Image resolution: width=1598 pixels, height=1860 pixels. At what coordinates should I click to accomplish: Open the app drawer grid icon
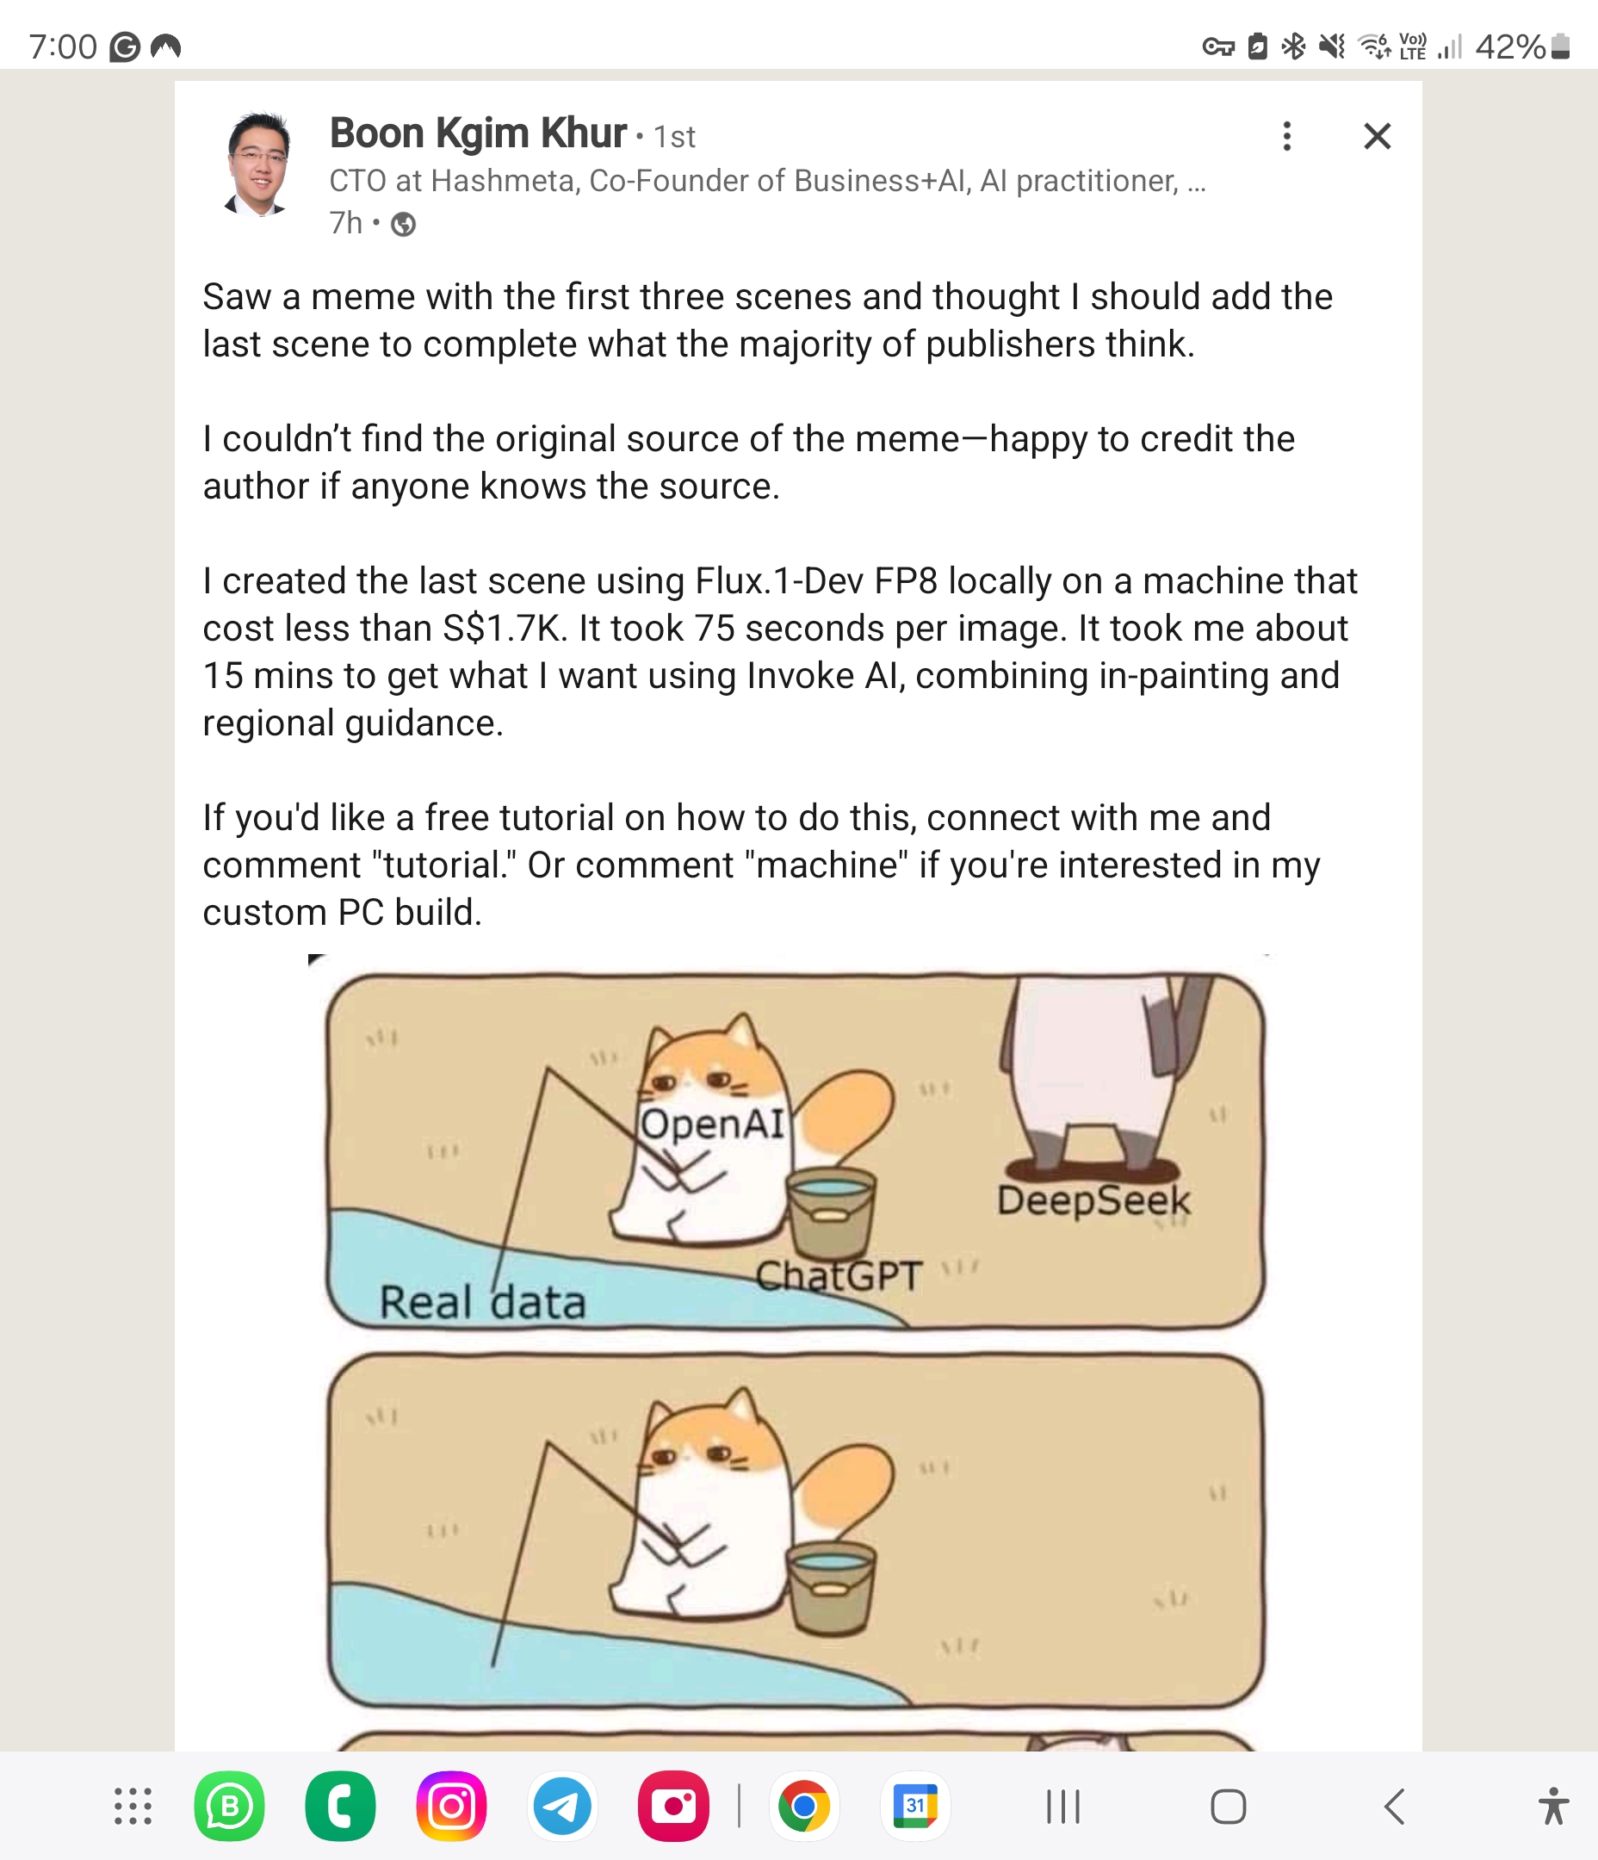[133, 1806]
